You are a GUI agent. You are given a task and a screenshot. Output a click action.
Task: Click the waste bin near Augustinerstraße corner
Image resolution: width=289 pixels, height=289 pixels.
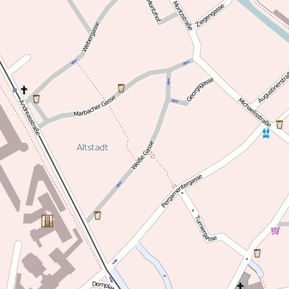pos(280,125)
